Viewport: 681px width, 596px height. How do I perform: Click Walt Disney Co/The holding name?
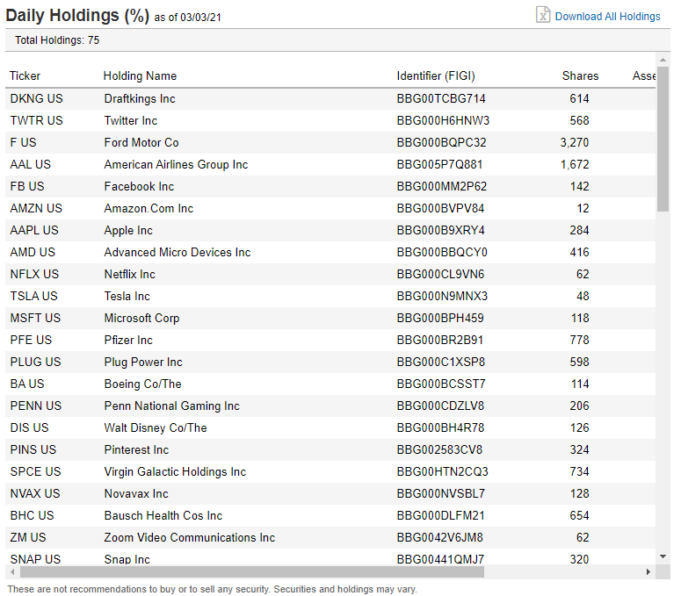click(155, 427)
